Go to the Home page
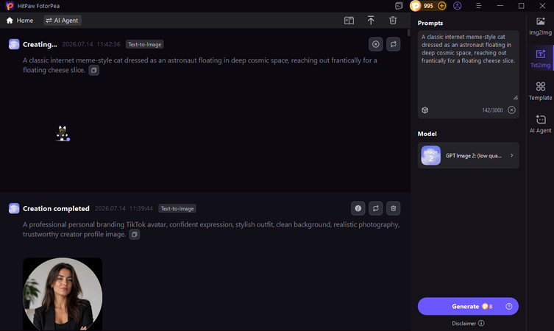 20,21
